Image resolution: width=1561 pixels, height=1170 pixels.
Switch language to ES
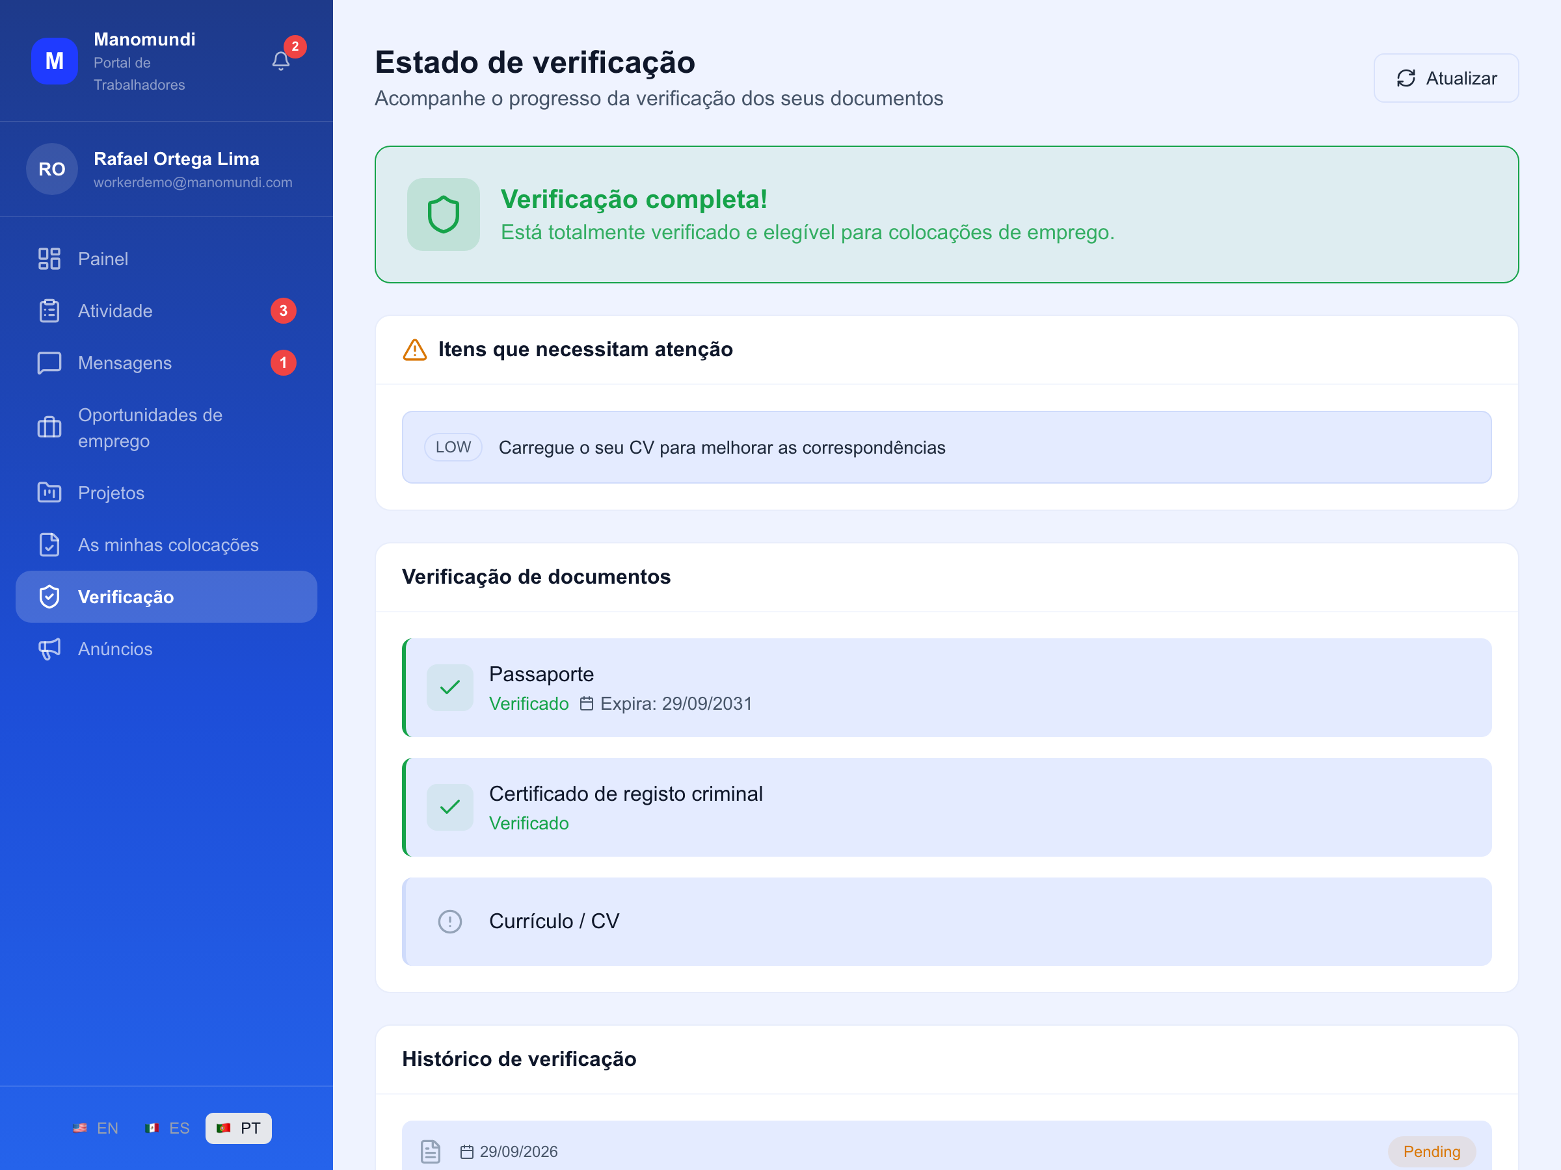(168, 1128)
